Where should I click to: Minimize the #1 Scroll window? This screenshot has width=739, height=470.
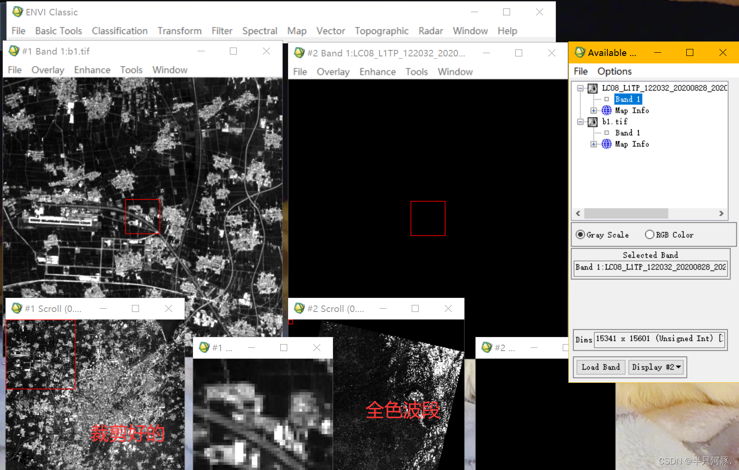click(x=104, y=309)
